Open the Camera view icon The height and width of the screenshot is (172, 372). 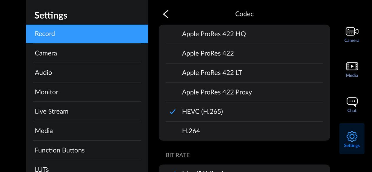tap(352, 32)
